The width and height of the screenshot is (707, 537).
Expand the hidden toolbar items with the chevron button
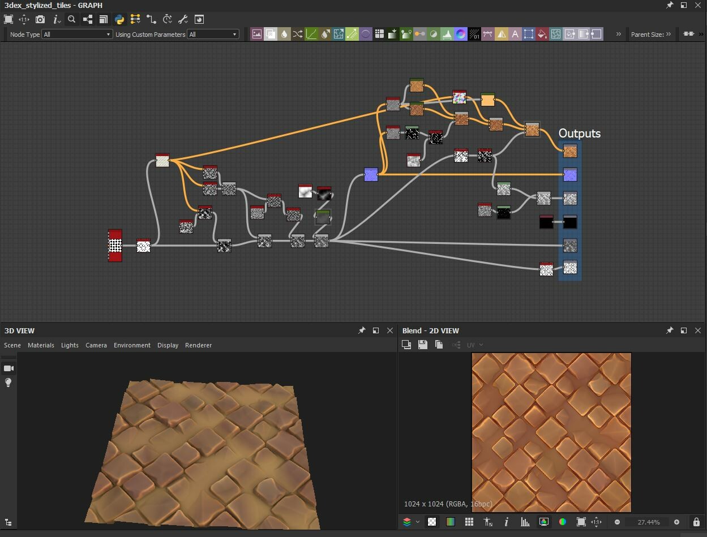[x=619, y=33]
